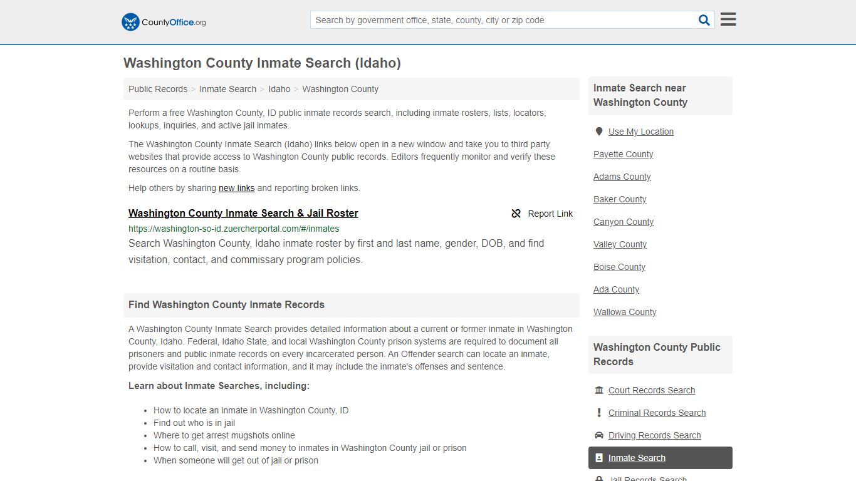Open the CountyOffice.org logo homepage
The height and width of the screenshot is (481, 856).
164,22
